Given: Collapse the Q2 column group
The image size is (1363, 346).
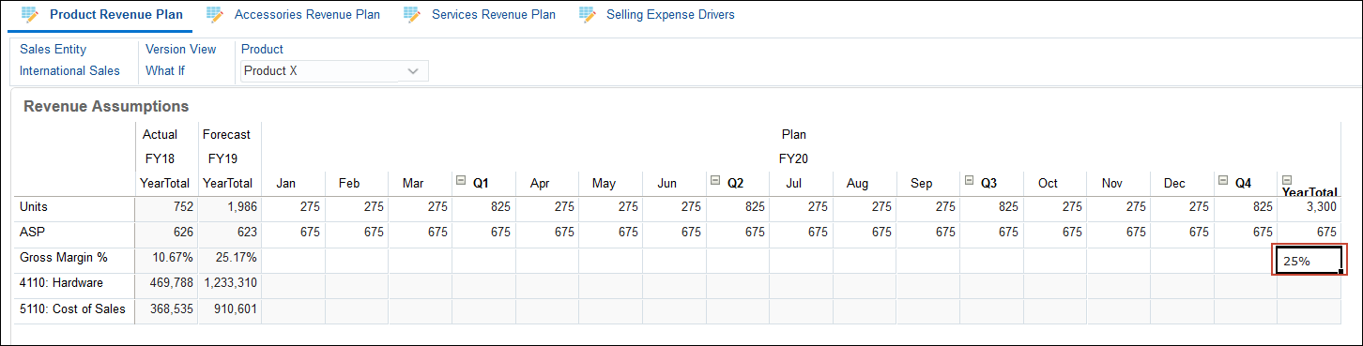Looking at the screenshot, I should pos(715,181).
